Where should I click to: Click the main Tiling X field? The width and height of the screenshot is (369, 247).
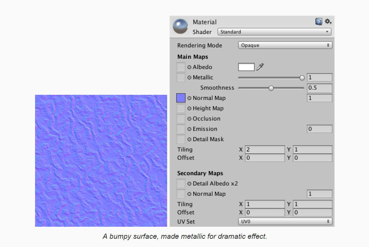coord(265,149)
